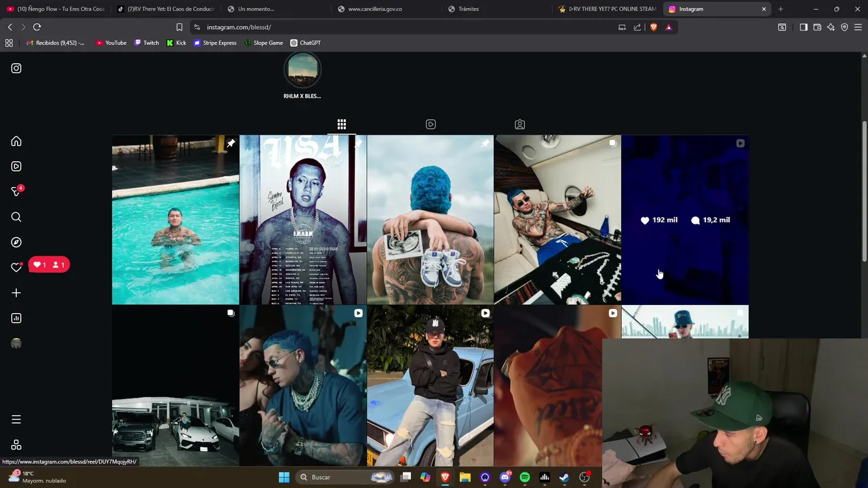Screen dimensions: 868x488
Task: Switch to the Reels tab on the profile
Action: tap(431, 124)
